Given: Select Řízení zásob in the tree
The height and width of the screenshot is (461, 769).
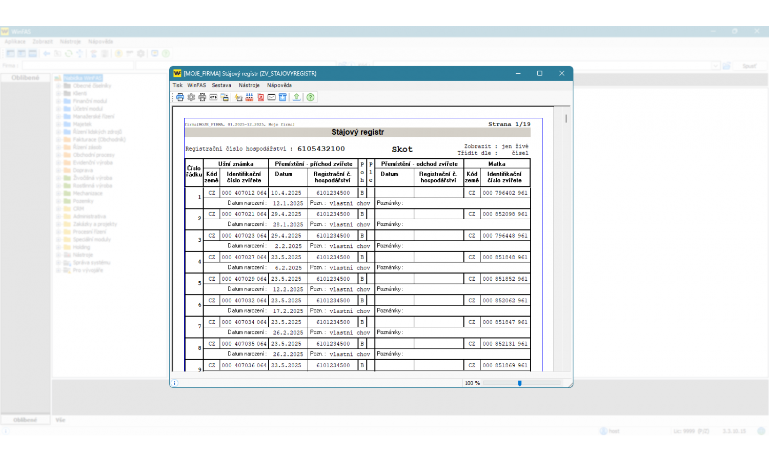Looking at the screenshot, I should pos(87,147).
